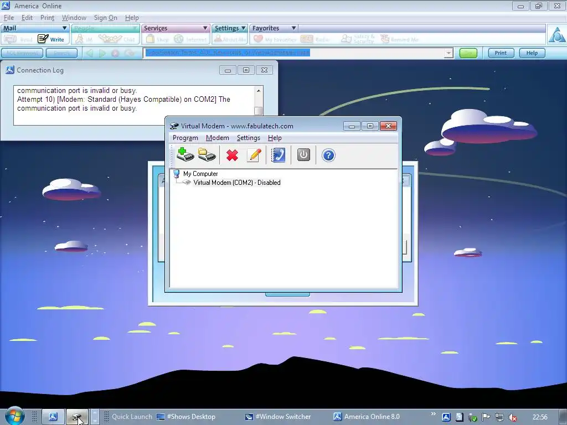
Task: Expand the Services dropdown arrow
Action: (205, 28)
